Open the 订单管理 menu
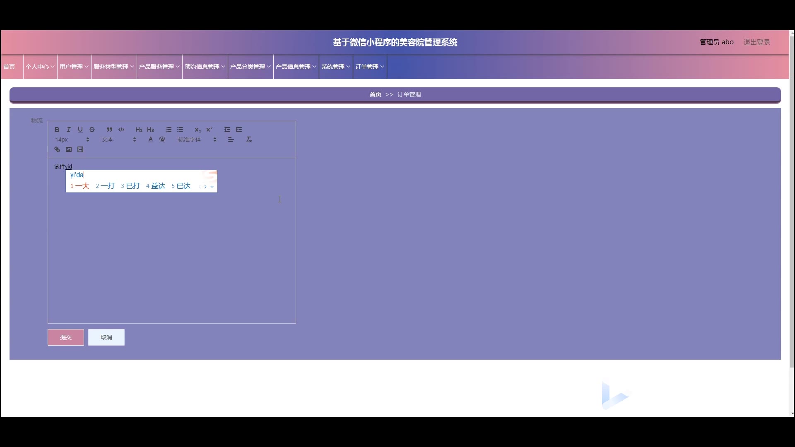This screenshot has height=447, width=795. click(369, 67)
